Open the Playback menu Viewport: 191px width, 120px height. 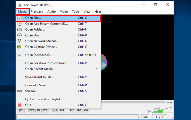pyautogui.click(x=37, y=12)
